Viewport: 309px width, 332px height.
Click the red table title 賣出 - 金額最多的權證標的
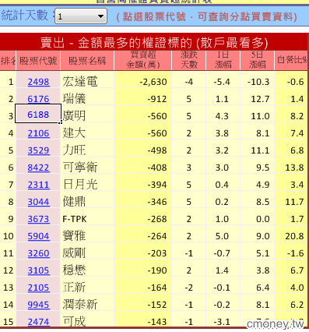(154, 43)
